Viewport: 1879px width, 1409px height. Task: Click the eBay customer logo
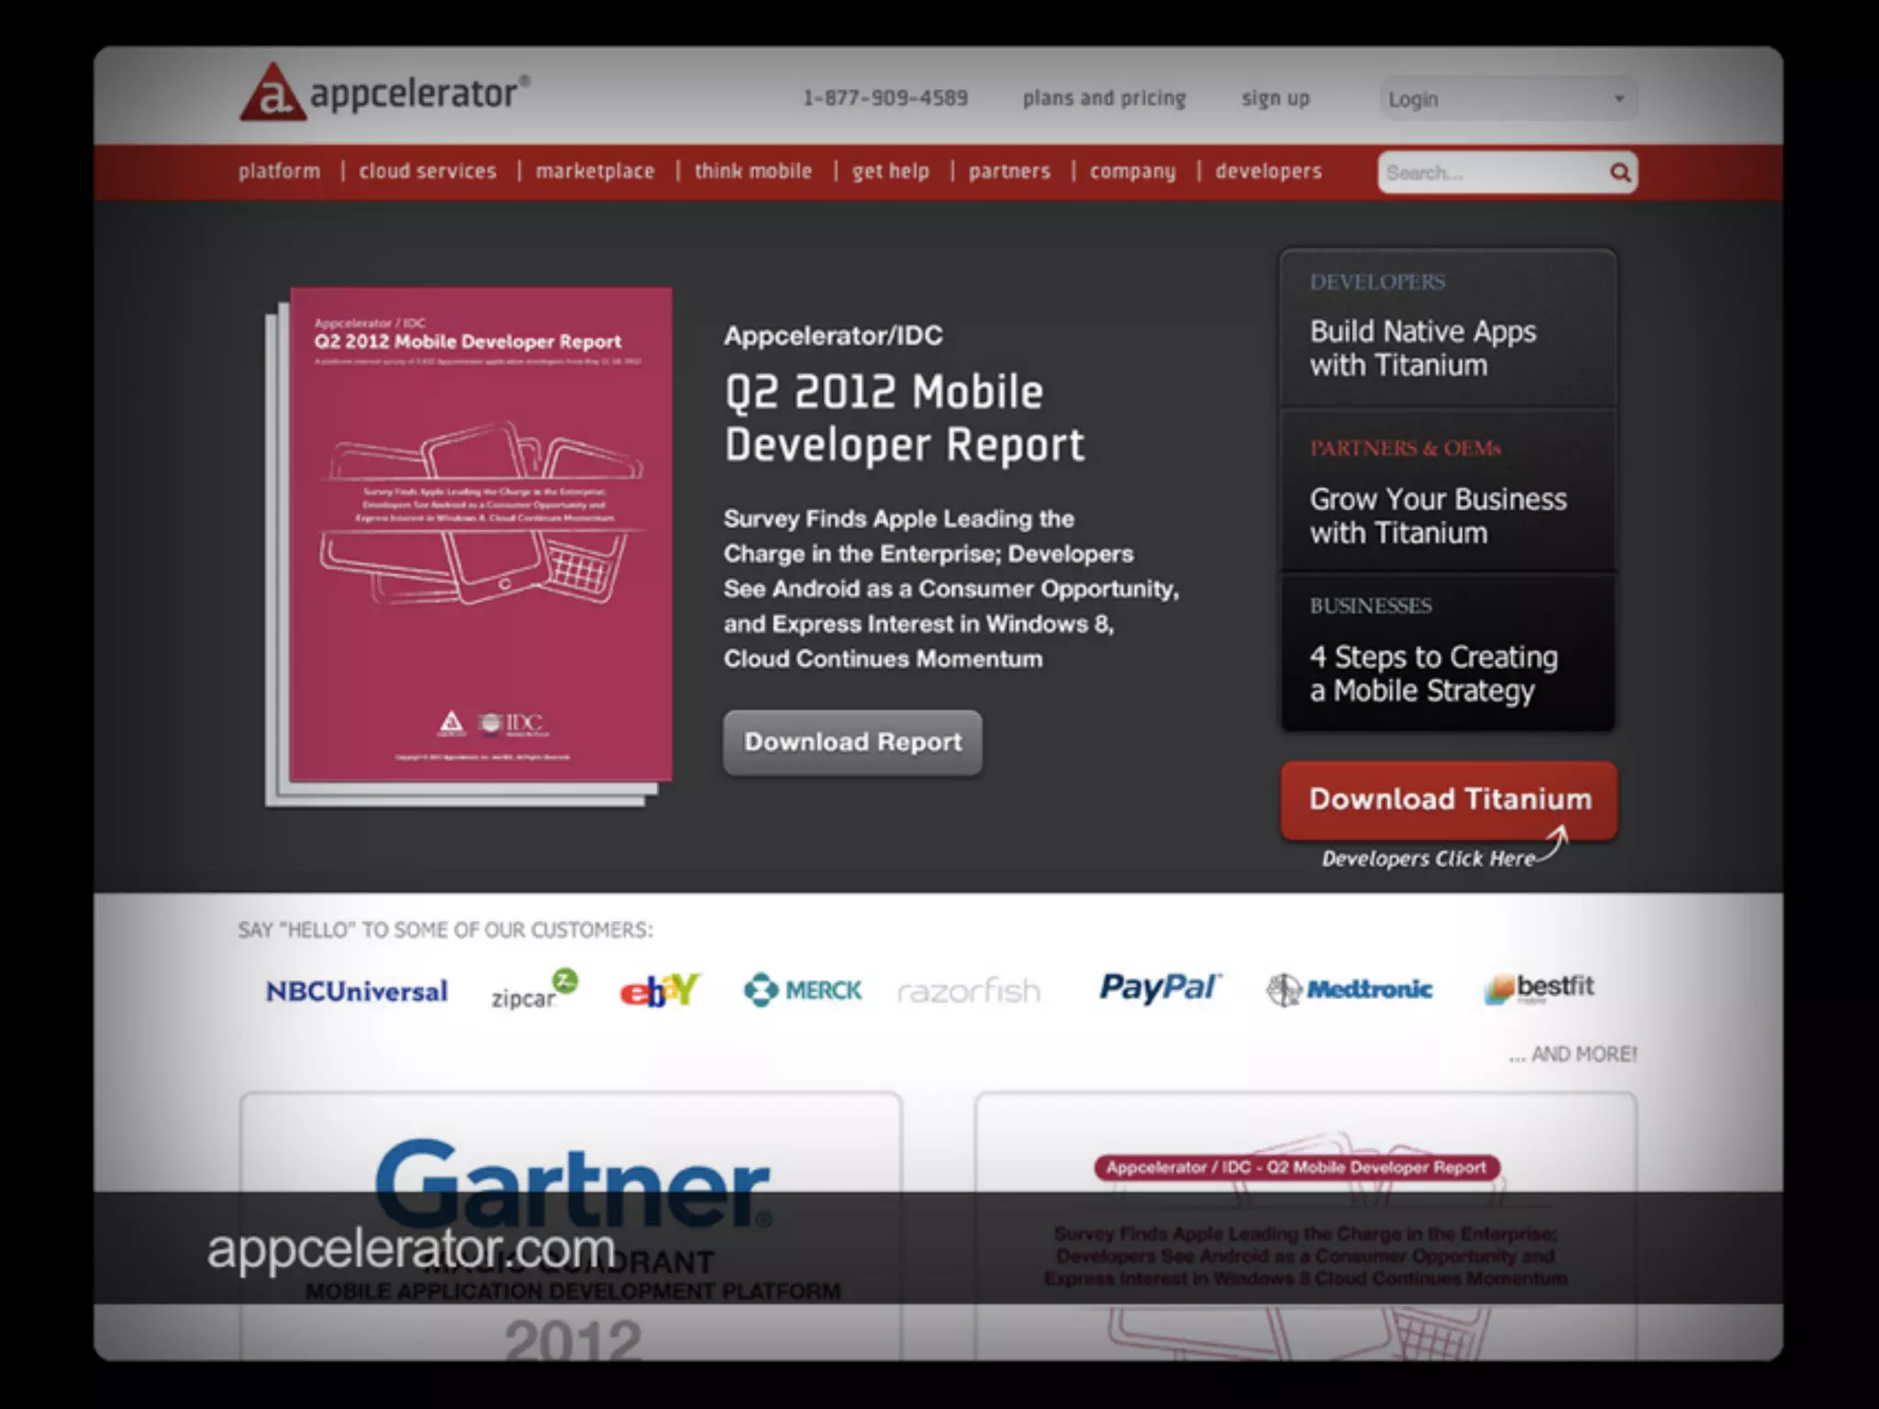pyautogui.click(x=661, y=990)
